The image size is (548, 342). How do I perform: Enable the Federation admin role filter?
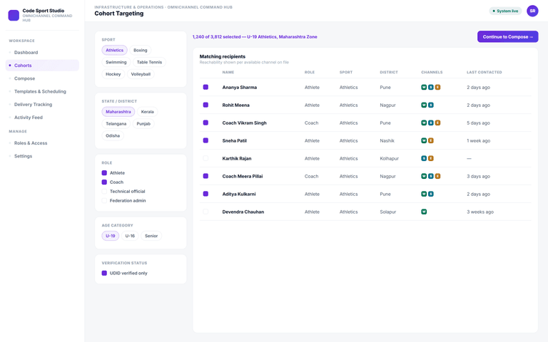click(104, 201)
